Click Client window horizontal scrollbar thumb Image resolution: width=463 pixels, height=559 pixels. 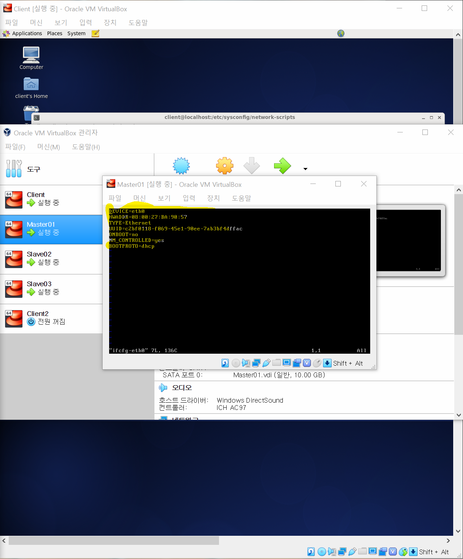tap(114, 540)
